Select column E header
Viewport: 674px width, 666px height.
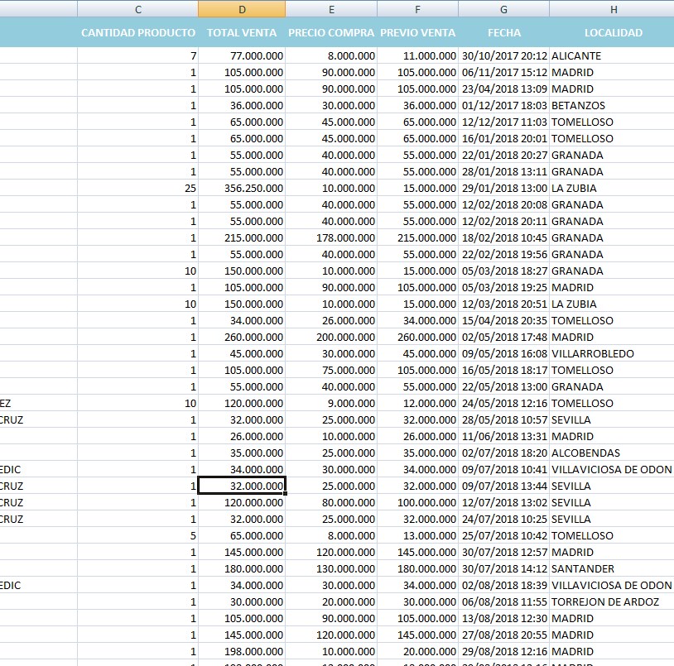331,9
